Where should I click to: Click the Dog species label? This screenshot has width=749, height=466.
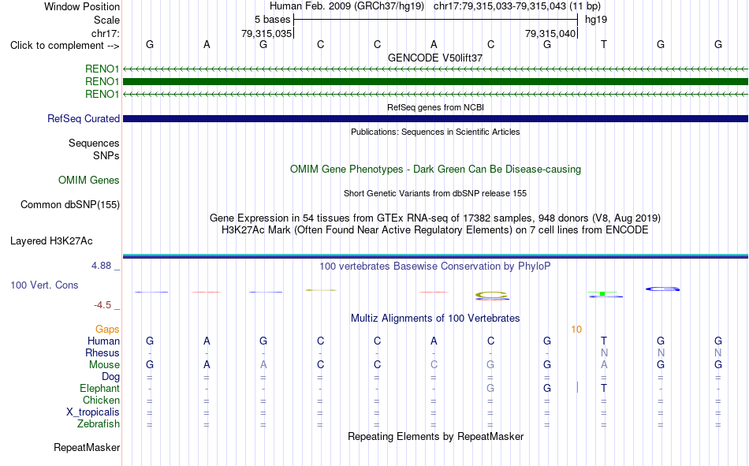pos(110,377)
